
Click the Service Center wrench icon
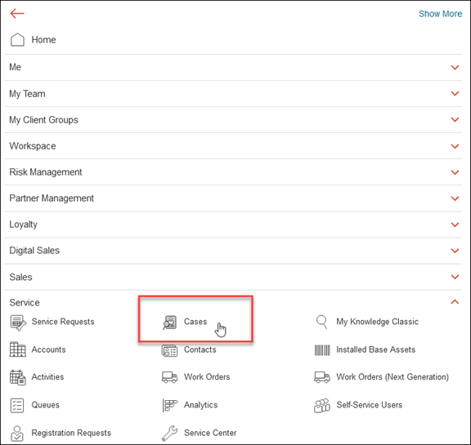pos(170,434)
